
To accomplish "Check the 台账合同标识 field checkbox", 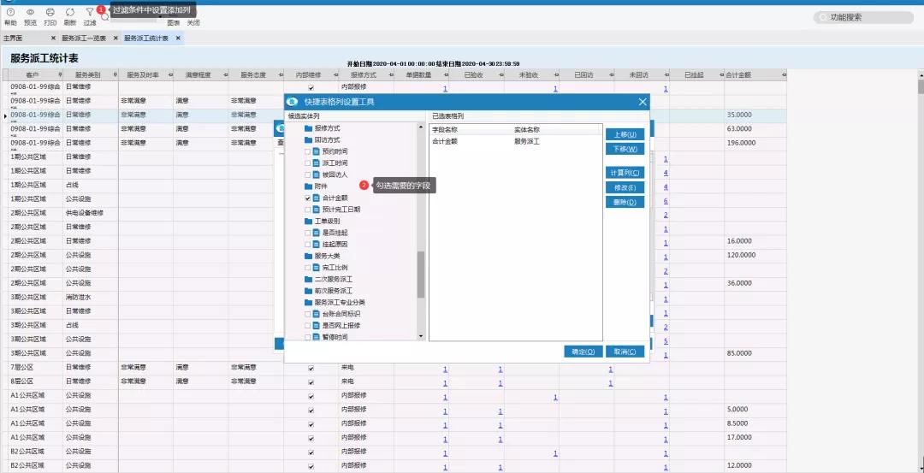I will tap(308, 314).
